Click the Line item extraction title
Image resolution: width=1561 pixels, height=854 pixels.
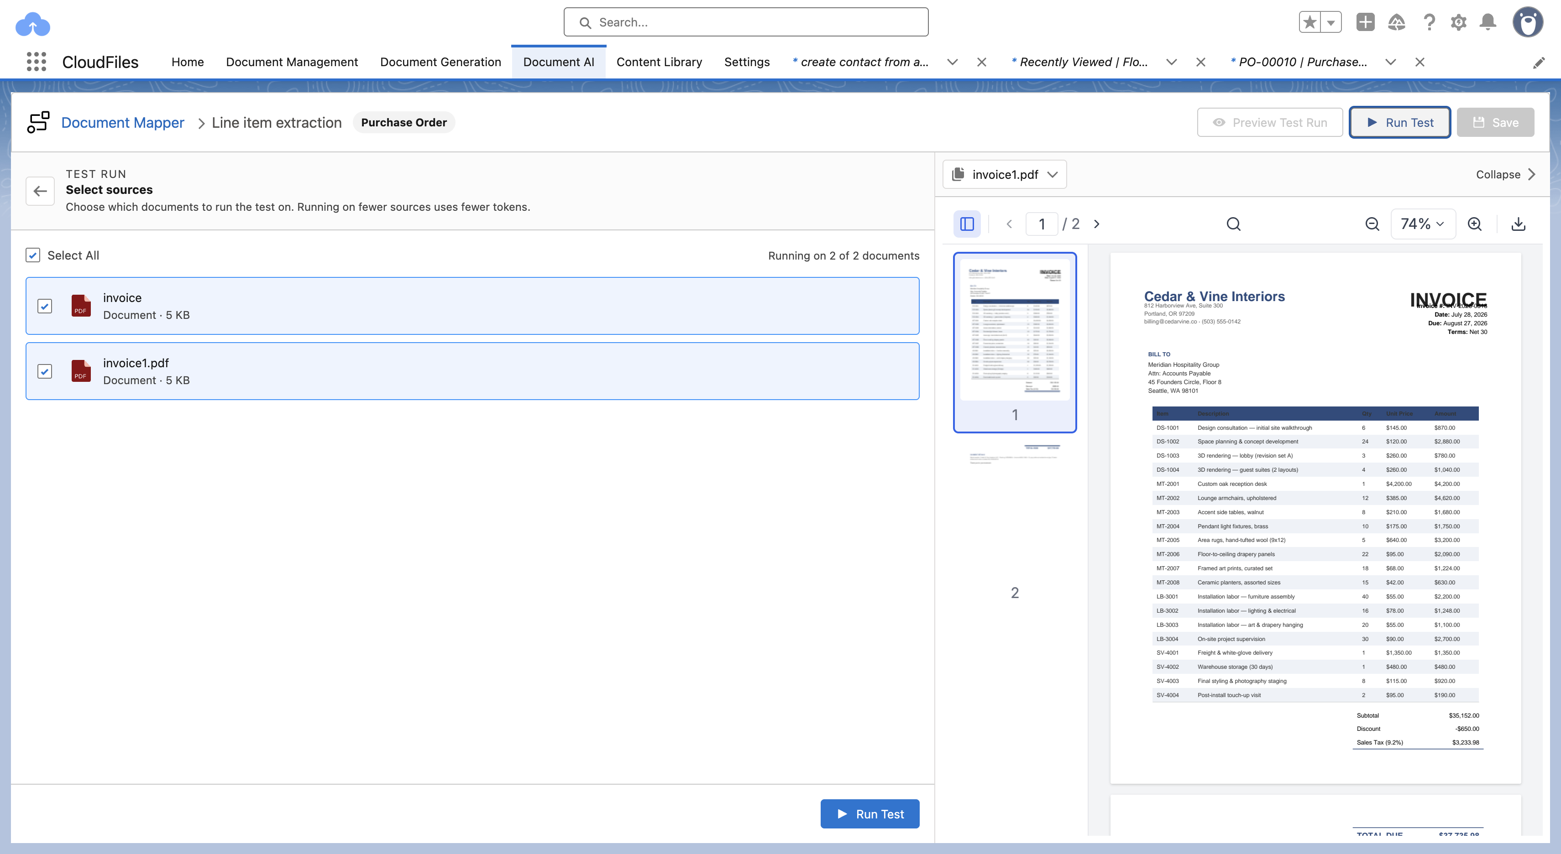(x=276, y=122)
